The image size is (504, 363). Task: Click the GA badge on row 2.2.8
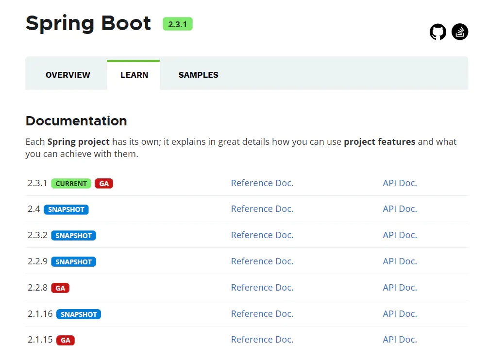point(60,288)
